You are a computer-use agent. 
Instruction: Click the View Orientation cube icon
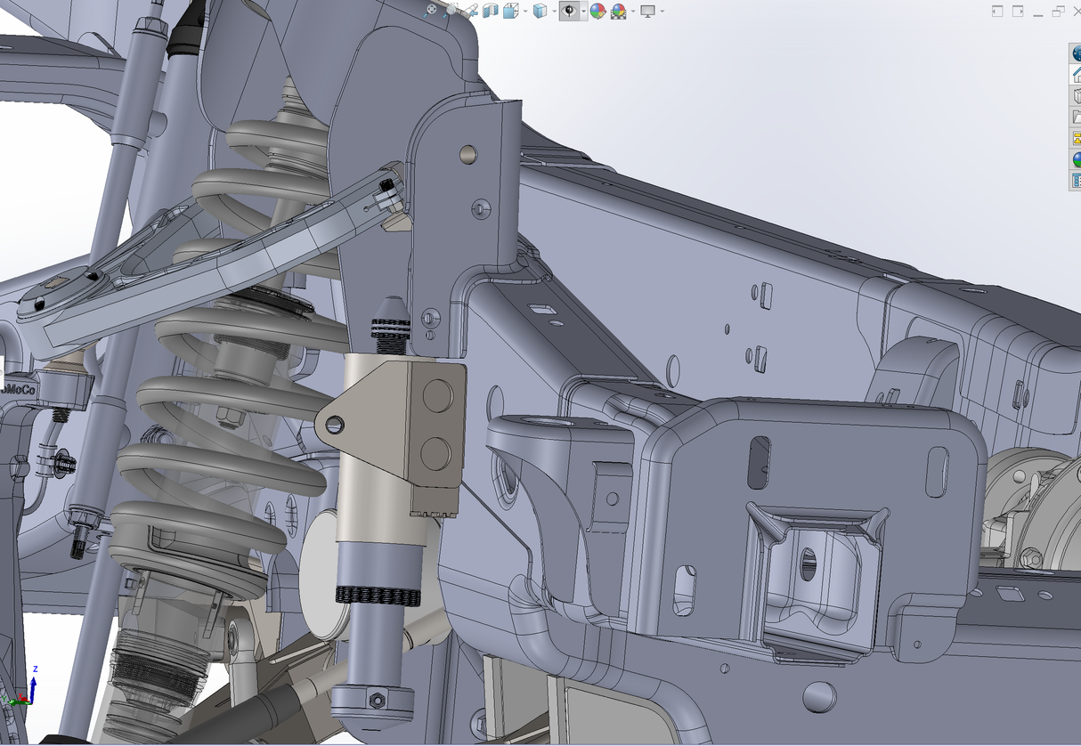(511, 11)
